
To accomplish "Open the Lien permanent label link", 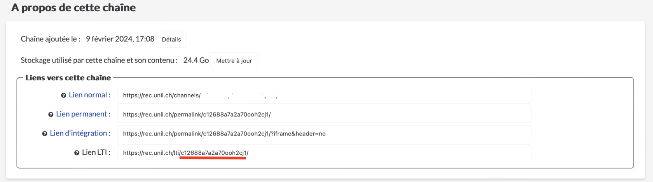I will [81, 114].
